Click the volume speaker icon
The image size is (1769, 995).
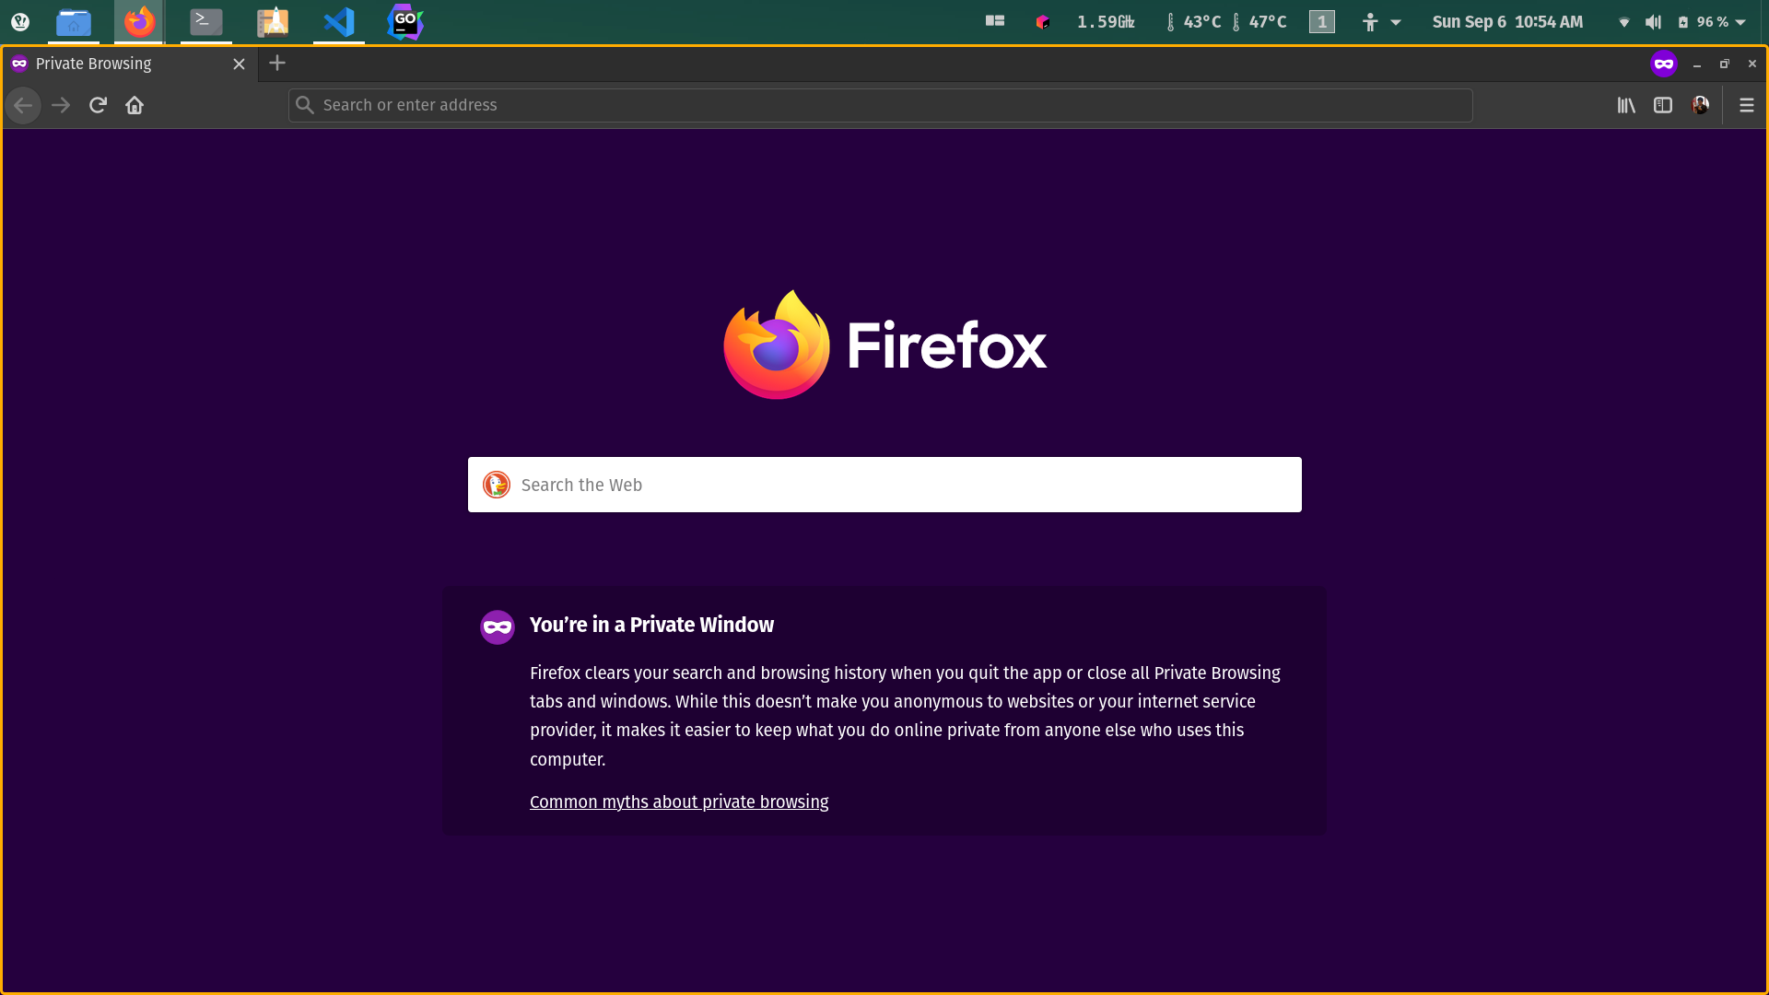pos(1653,22)
